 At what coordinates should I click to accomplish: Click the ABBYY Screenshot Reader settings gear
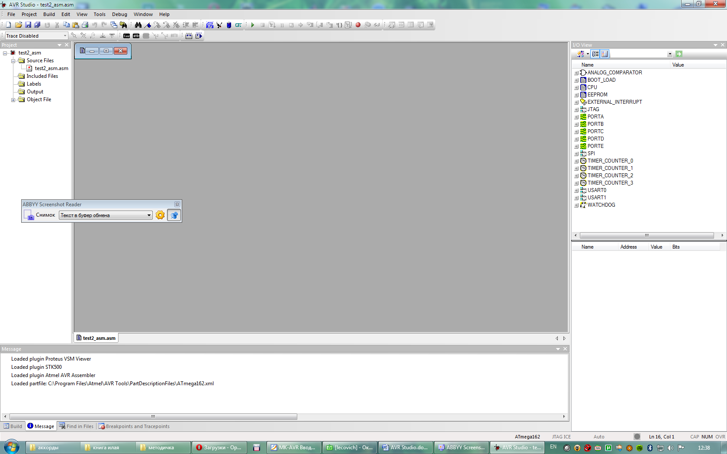(160, 215)
